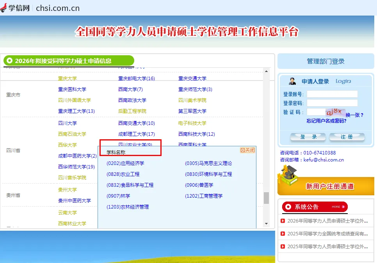Click red arrow beside 2025年同等学力全国统考成绩 notice
This screenshot has height=263, width=377.
click(283, 233)
